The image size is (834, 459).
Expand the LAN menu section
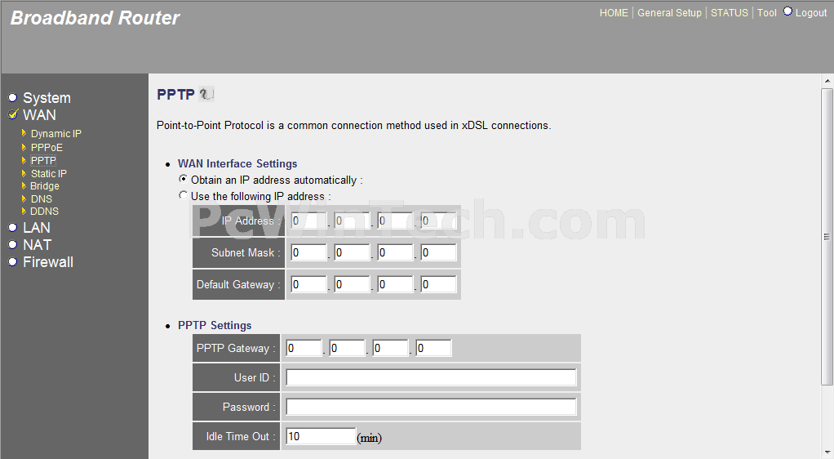point(36,228)
